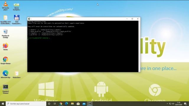Viewport: 189px width, 106px height.
Task: Launch Microsoft Edge from the desktop
Action: click(x=5, y=74)
